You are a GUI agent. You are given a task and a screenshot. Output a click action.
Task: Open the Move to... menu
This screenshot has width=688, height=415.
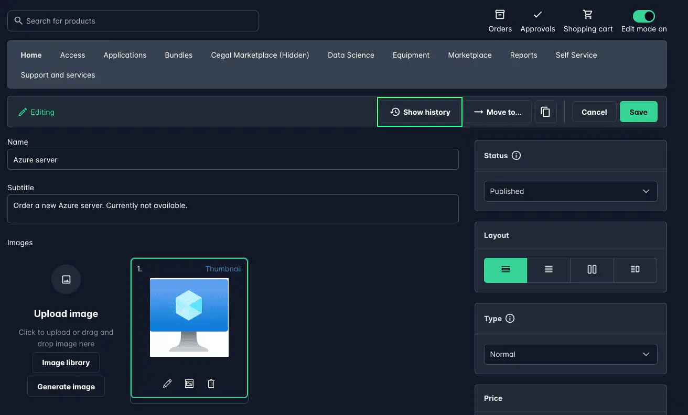(497, 112)
